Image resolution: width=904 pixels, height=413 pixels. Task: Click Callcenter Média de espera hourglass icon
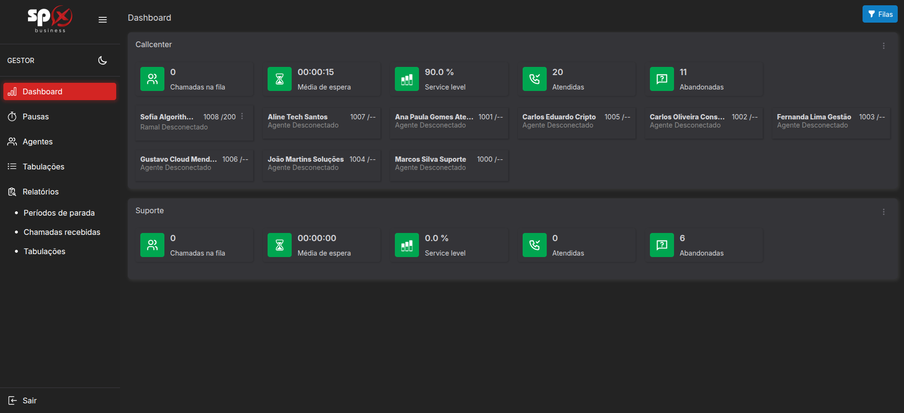tap(280, 79)
